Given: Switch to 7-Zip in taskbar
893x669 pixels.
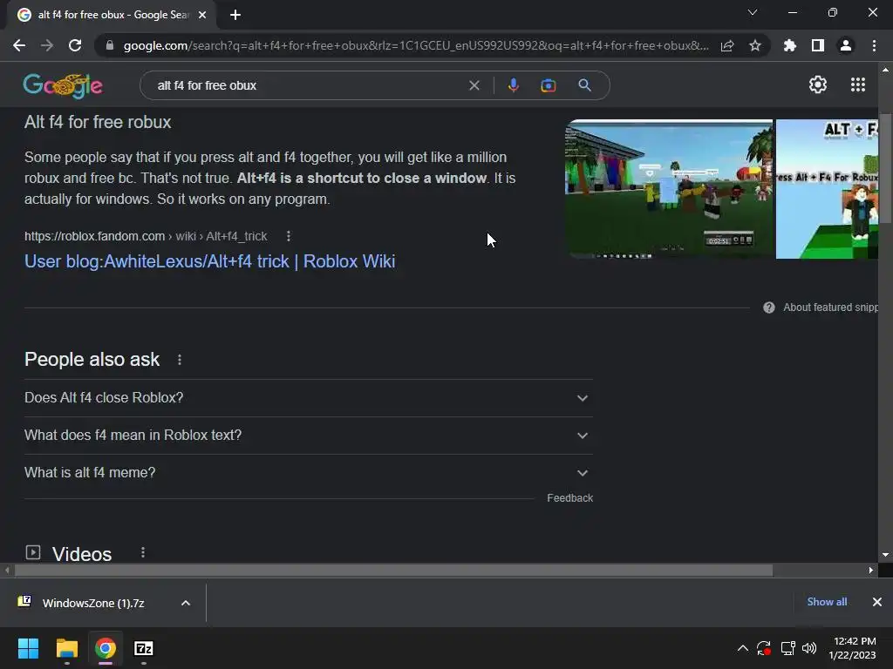Looking at the screenshot, I should click(x=144, y=648).
